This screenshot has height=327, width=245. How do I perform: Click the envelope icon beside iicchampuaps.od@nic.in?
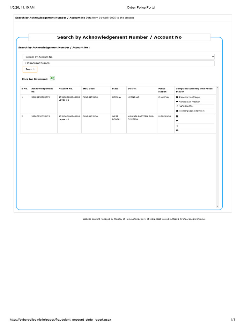click(x=177, y=111)
